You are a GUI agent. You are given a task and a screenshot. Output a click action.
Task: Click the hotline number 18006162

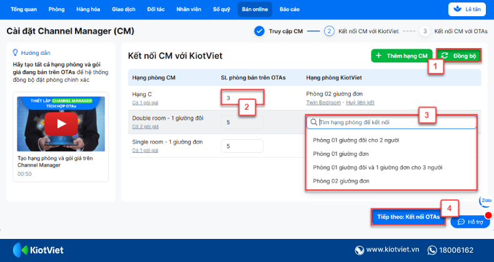click(x=456, y=250)
